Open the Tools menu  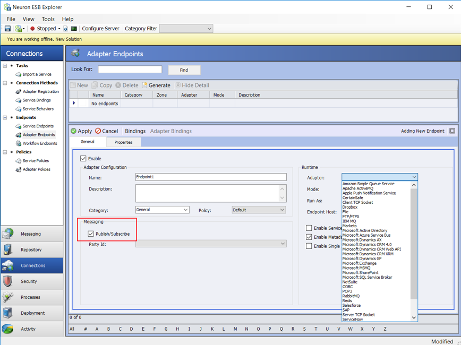48,19
